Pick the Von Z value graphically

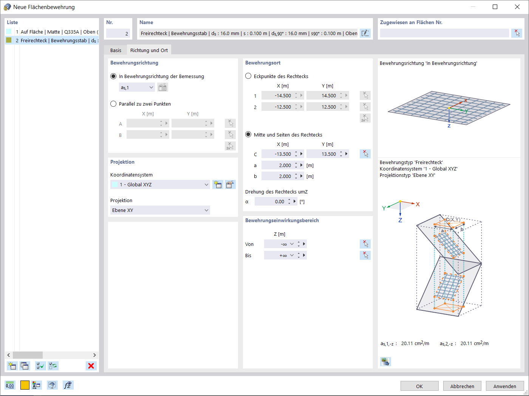pyautogui.click(x=365, y=244)
